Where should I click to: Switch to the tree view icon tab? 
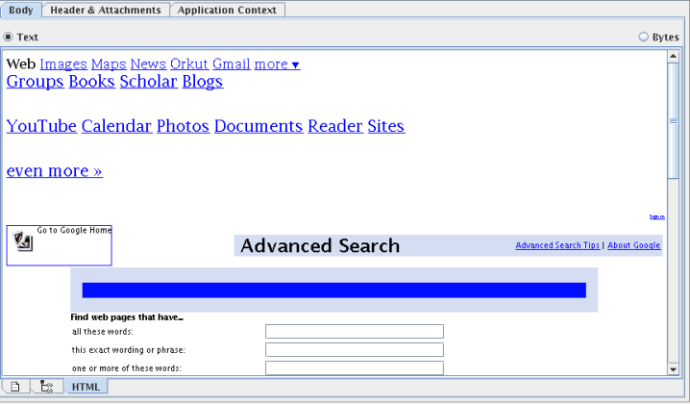46,387
